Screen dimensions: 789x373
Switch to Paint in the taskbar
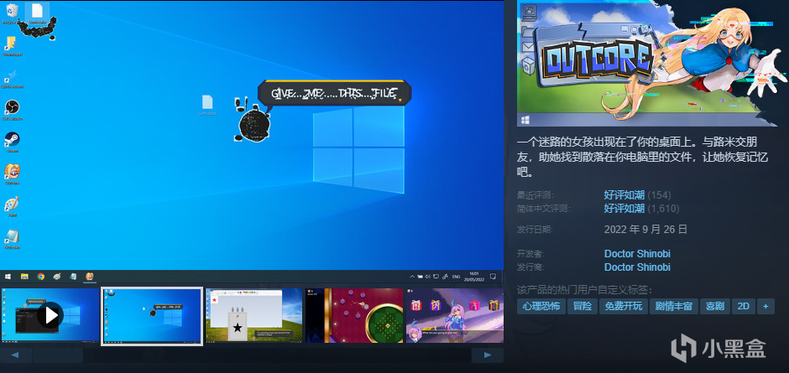[57, 277]
